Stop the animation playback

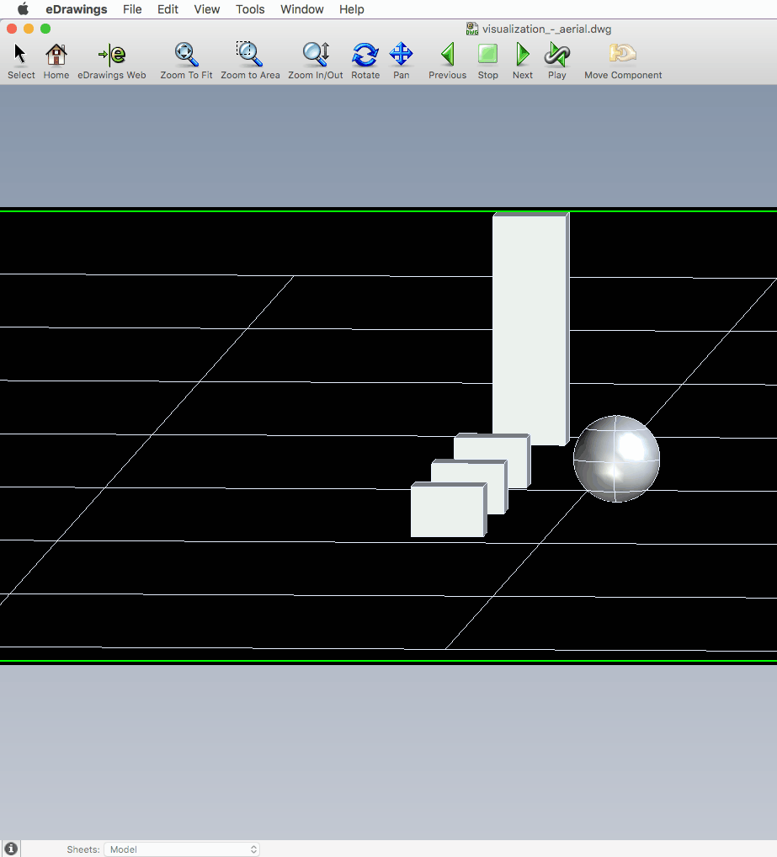(x=487, y=61)
